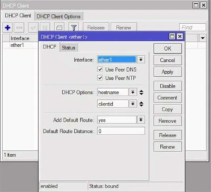Expand the Add Default Route dropdown arrow
The image size is (211, 192).
coord(141,120)
